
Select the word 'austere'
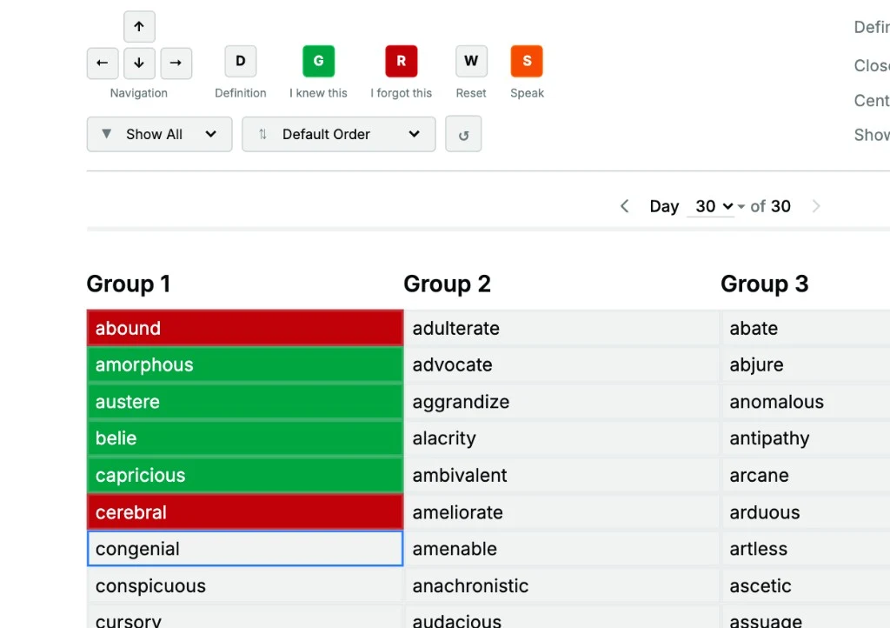pos(245,402)
